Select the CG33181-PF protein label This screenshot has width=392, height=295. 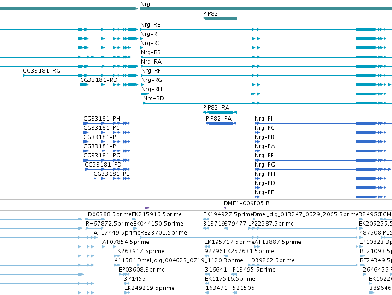click(101, 137)
